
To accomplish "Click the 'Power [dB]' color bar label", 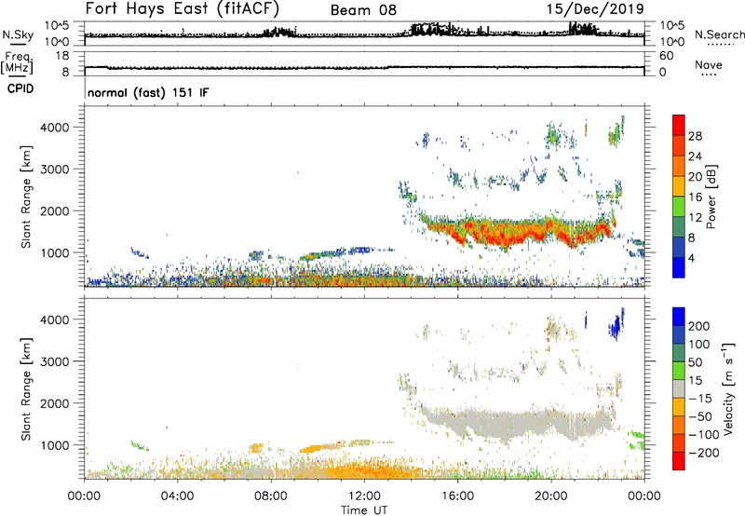I will pyautogui.click(x=711, y=197).
